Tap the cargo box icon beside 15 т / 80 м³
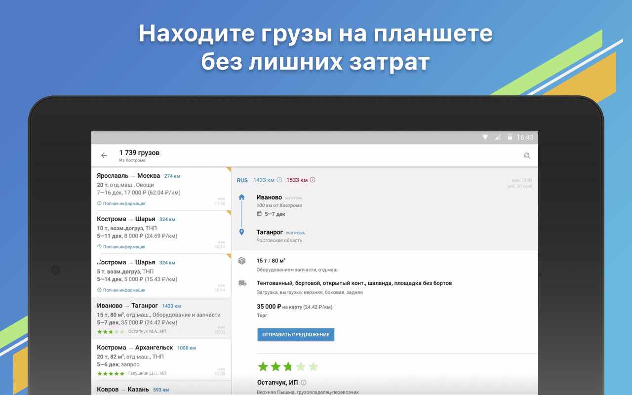This screenshot has height=395, width=632. click(242, 260)
